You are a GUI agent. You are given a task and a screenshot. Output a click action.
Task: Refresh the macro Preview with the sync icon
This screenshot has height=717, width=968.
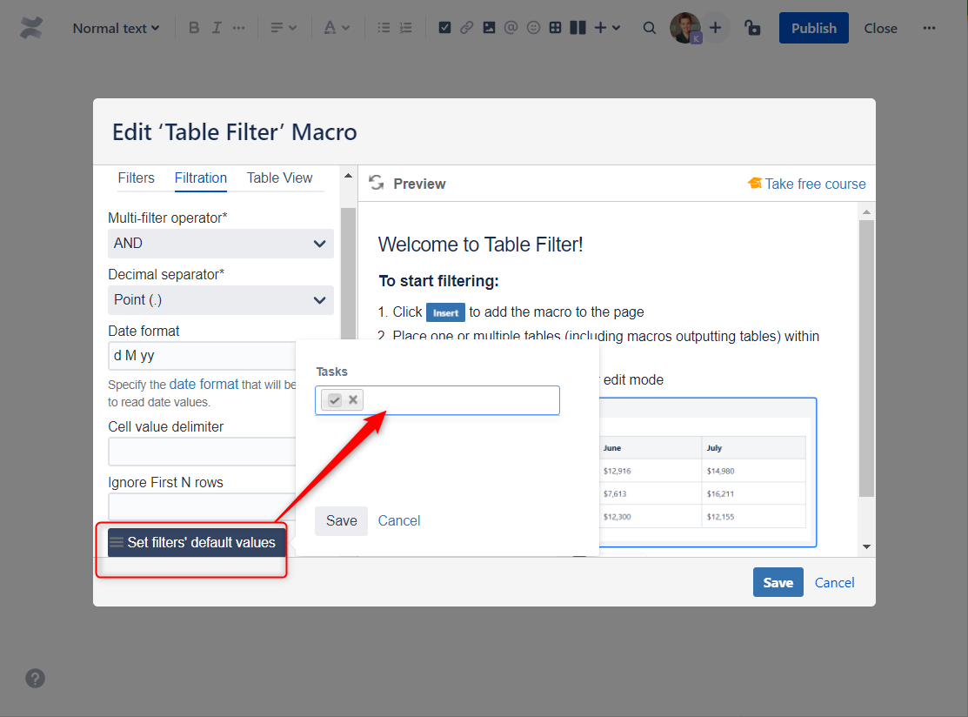coord(376,183)
